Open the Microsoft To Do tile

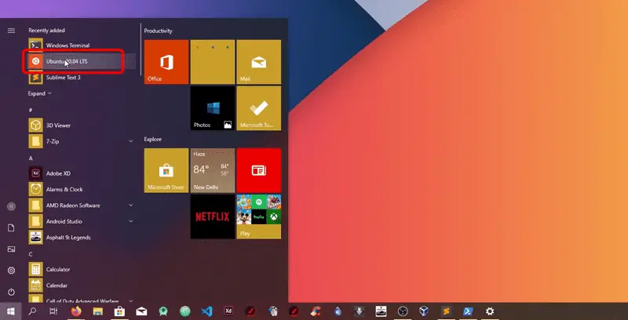click(x=259, y=108)
